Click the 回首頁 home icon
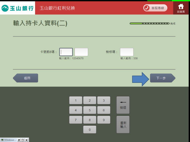This screenshot has height=142, width=190. pyautogui.click(x=181, y=8)
